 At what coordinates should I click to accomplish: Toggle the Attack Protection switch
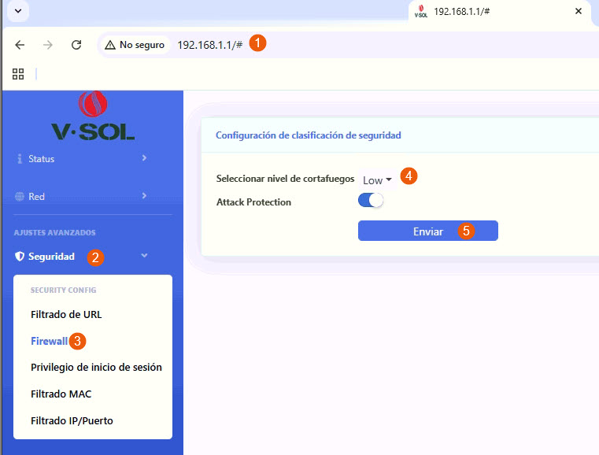point(370,202)
